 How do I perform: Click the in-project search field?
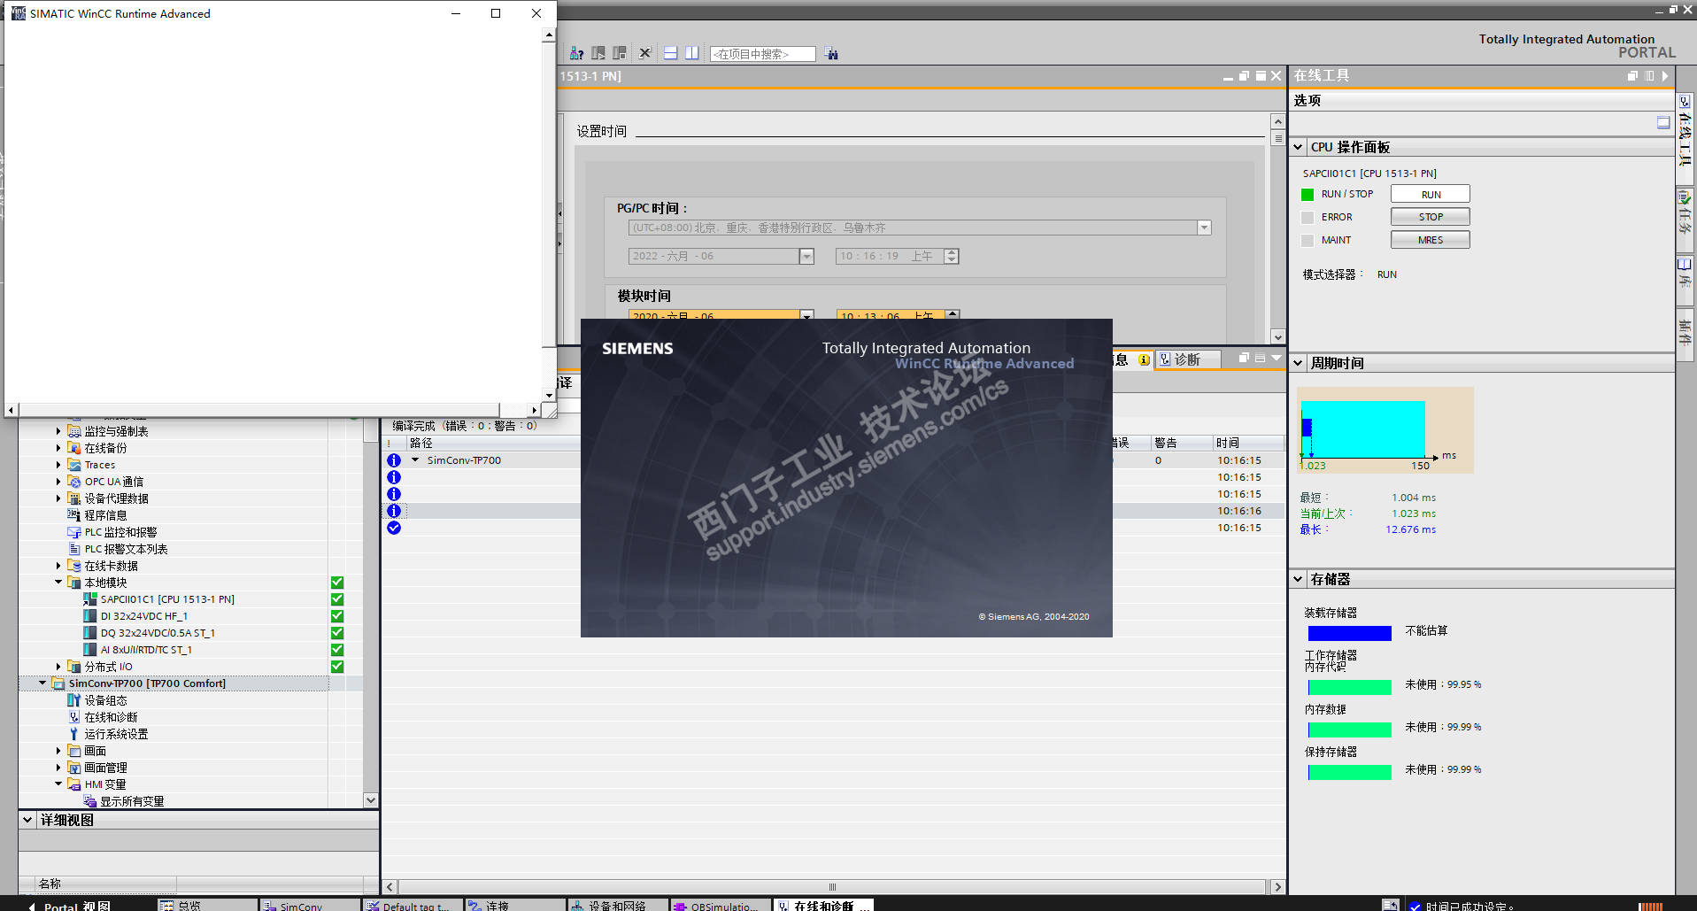click(762, 54)
